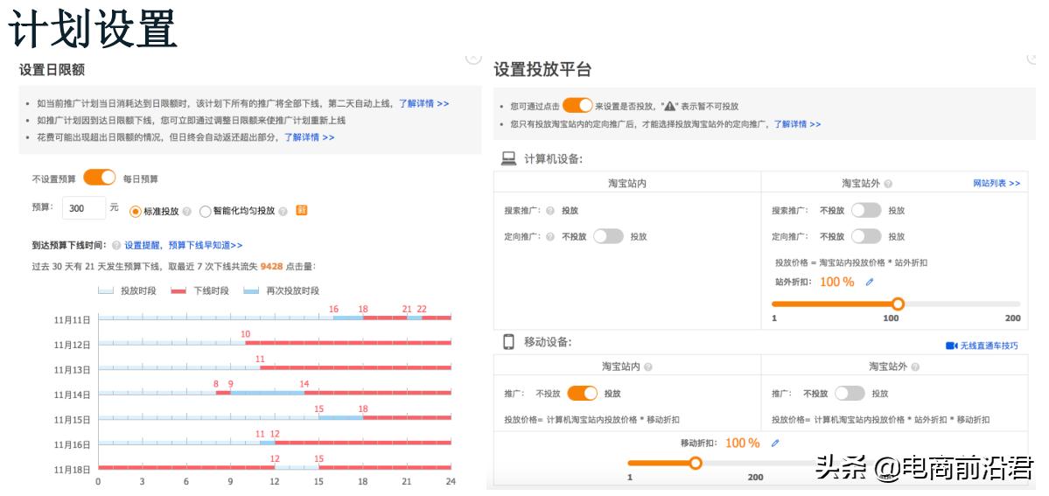1049x496 pixels.
Task: Open 了解详情 >> link after 第二天自动上线
Action: click(424, 104)
